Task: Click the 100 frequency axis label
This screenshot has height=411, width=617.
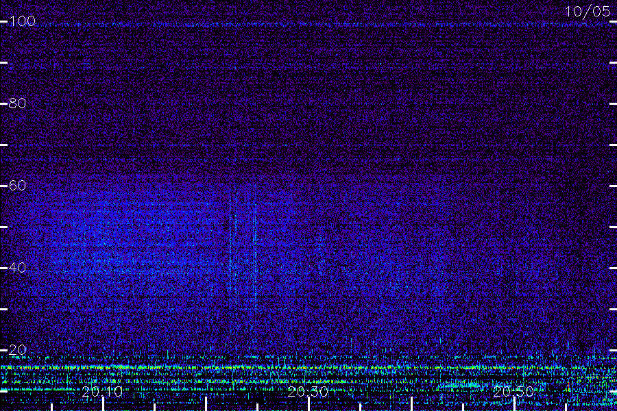Action: tap(22, 21)
